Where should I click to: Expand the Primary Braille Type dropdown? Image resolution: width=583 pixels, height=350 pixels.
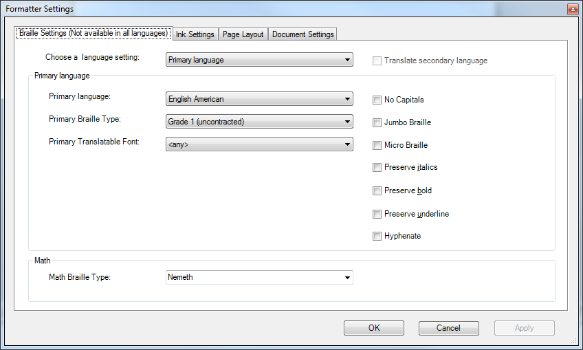point(260,122)
